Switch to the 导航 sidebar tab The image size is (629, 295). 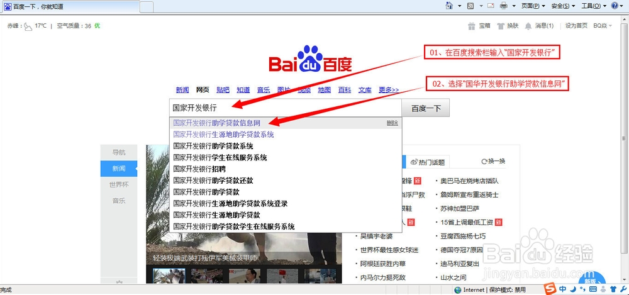(119, 152)
